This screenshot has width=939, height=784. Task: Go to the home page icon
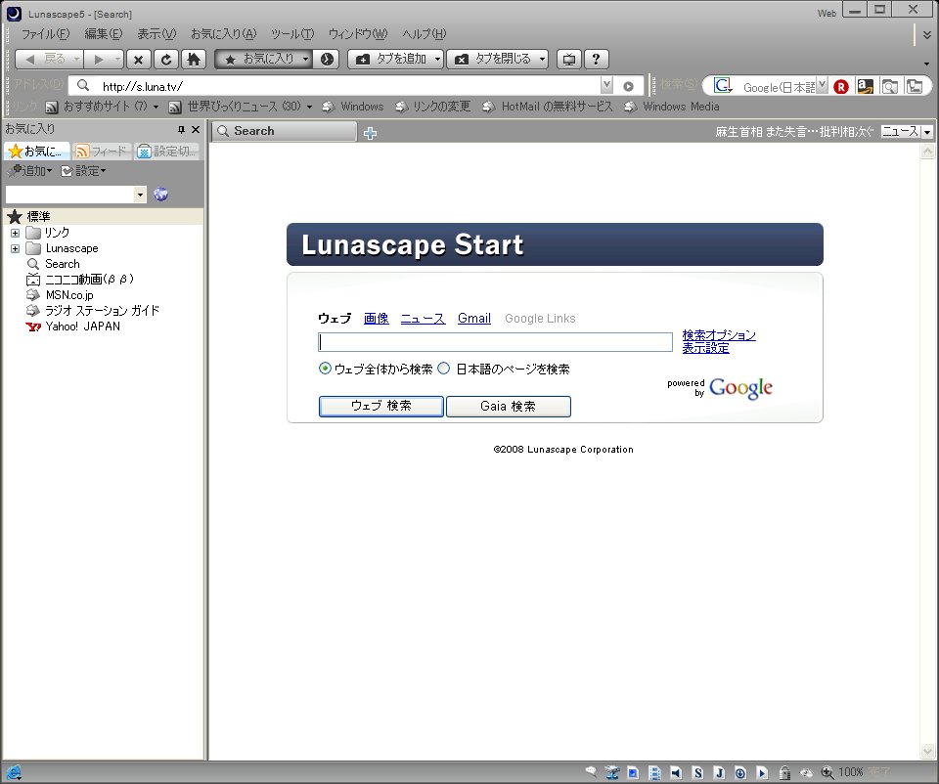[194, 60]
